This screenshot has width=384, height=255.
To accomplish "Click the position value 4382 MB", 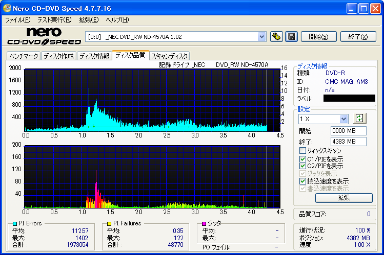I will (x=358, y=238).
